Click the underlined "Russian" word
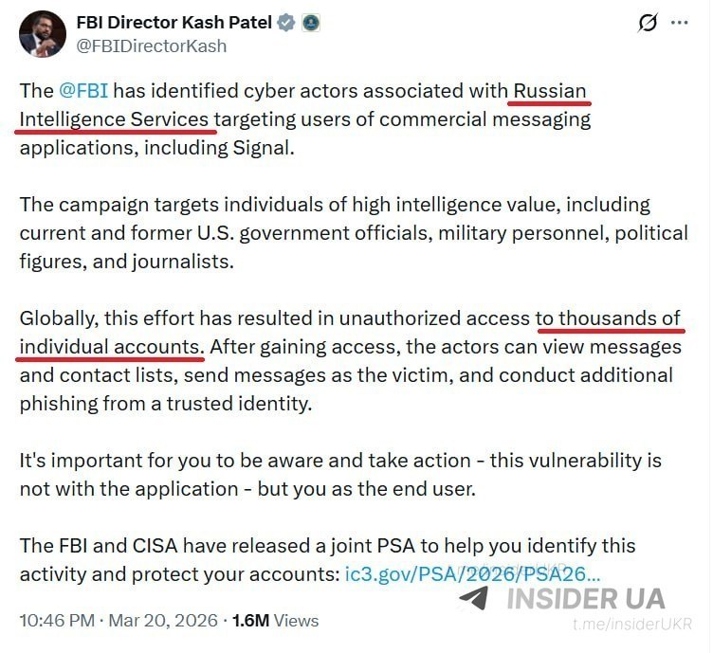Viewport: 713px width, 653px height. [550, 93]
